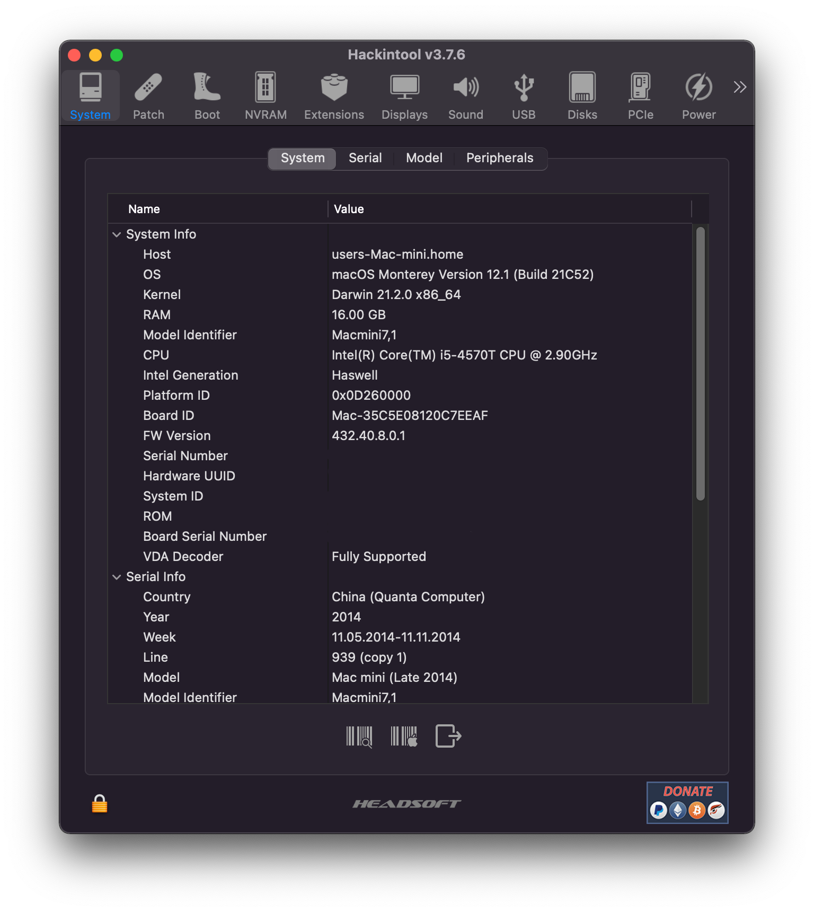The image size is (814, 912).
Task: Open the Power section
Action: pos(698,96)
